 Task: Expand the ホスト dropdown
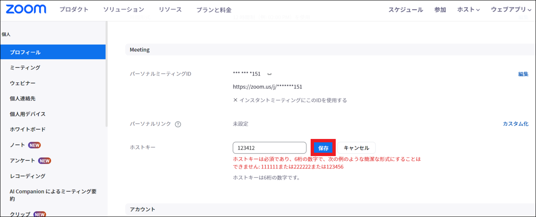[469, 10]
